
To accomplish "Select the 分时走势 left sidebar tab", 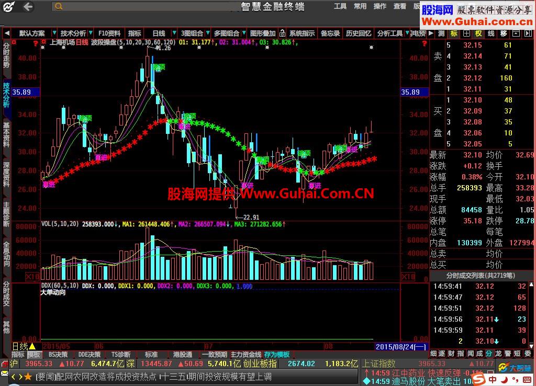I will 6,55.
